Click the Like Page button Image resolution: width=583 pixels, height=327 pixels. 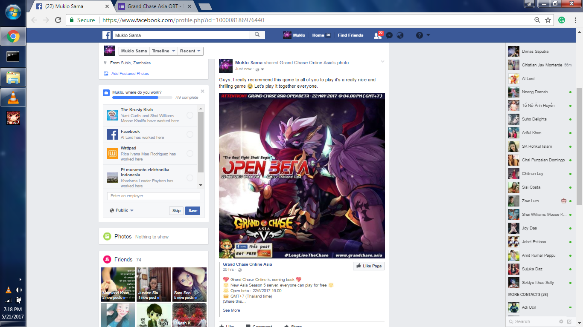point(369,266)
